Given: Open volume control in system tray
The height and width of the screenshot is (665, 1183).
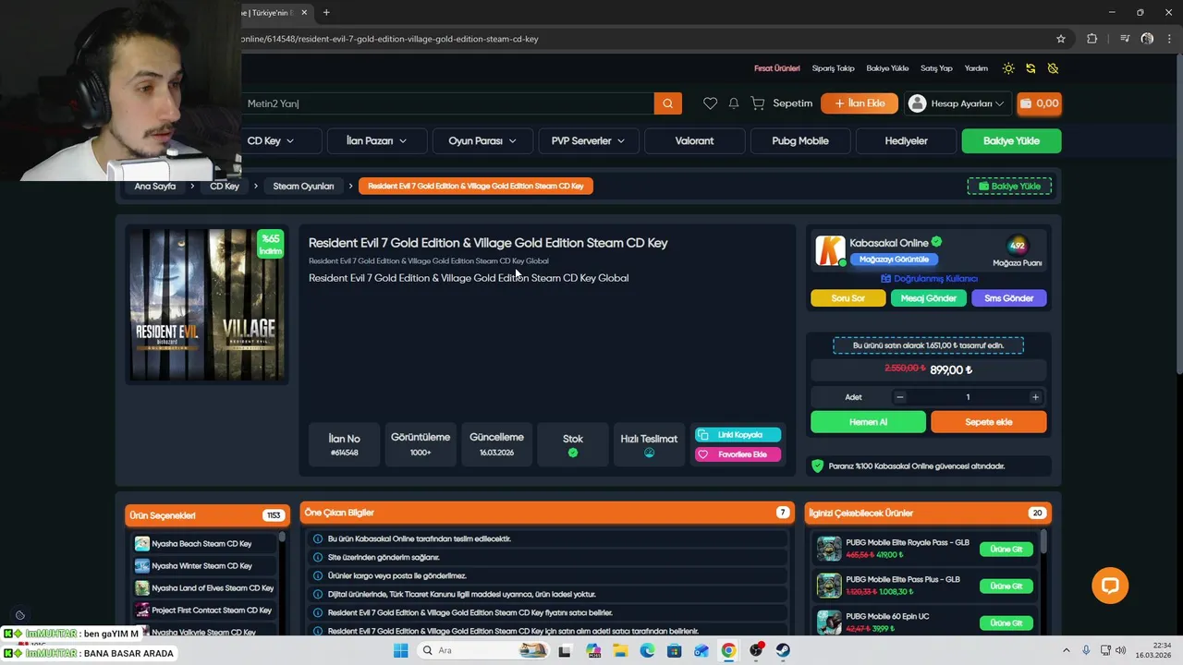Looking at the screenshot, I should pos(1121,651).
